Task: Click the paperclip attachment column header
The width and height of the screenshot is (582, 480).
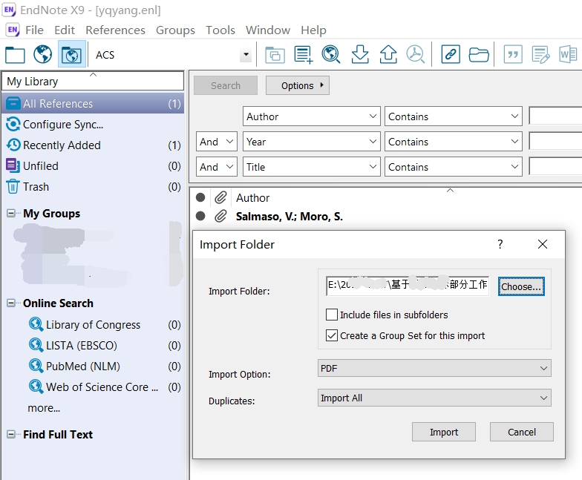Action: coord(221,197)
